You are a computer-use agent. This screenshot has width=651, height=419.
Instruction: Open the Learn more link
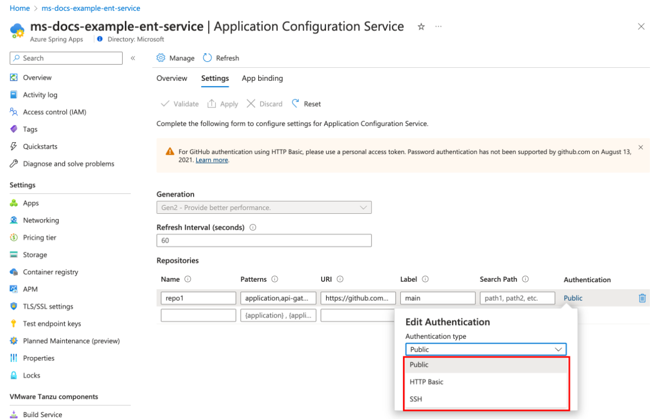click(212, 161)
